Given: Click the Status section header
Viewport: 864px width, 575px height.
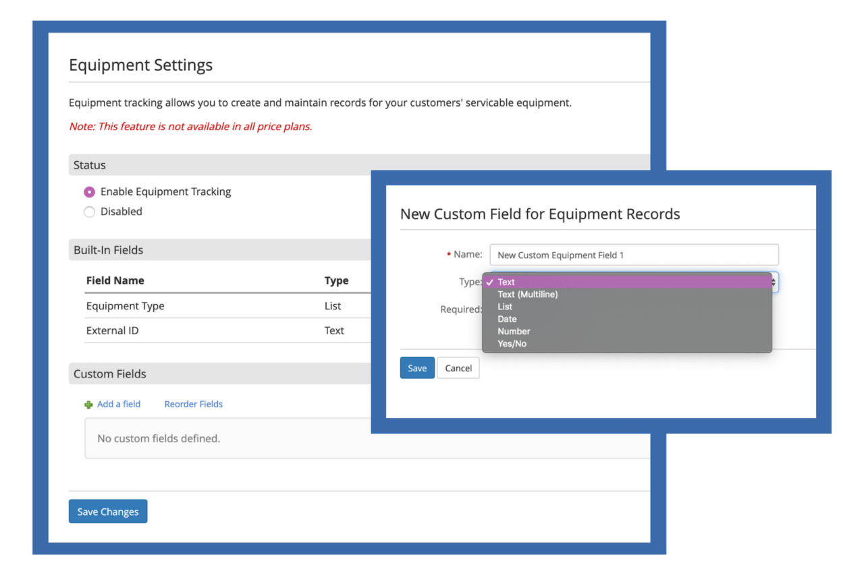Looking at the screenshot, I should pos(90,164).
